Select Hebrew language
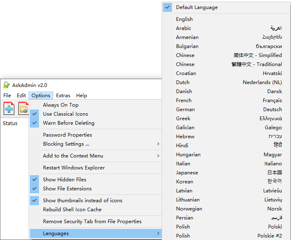 pyautogui.click(x=226, y=136)
